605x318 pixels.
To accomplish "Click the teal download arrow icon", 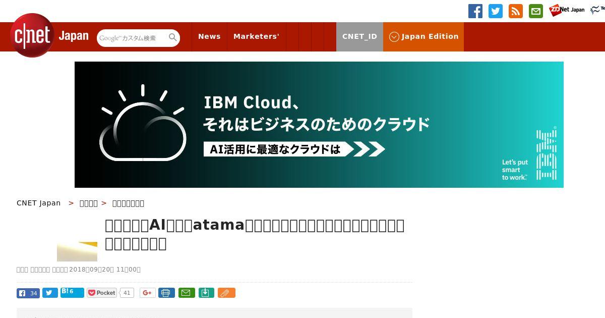I will coord(206,293).
